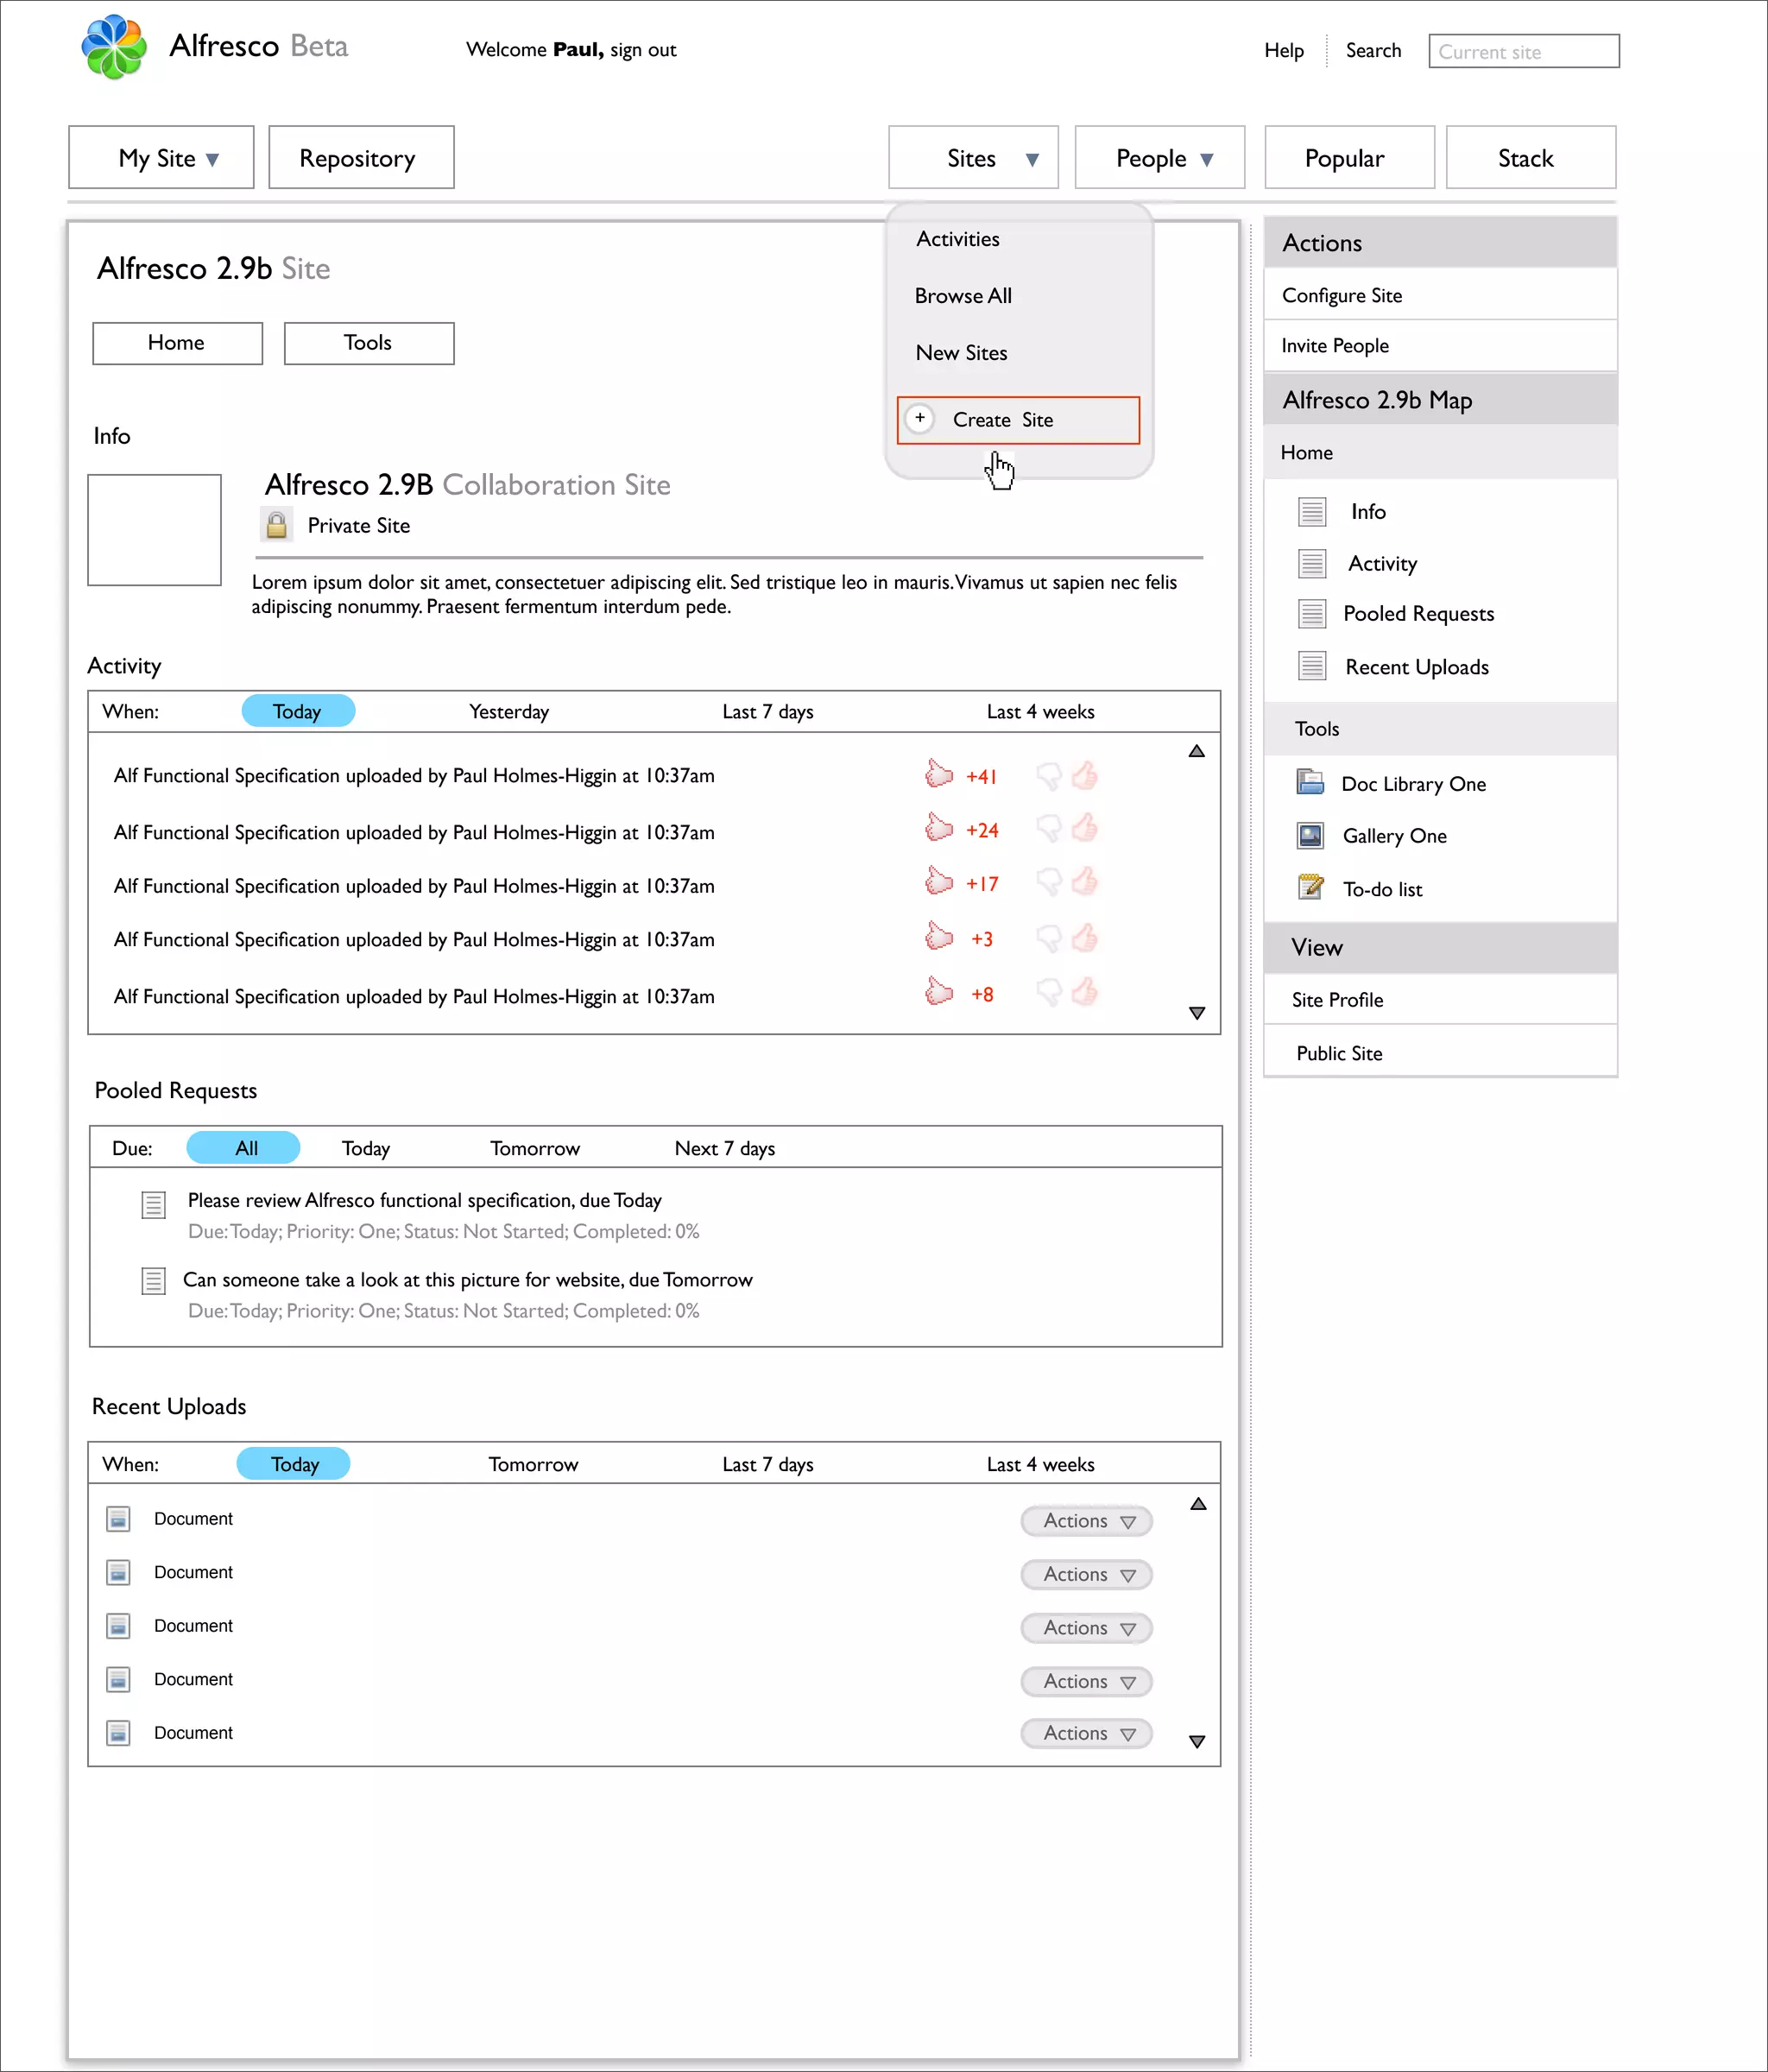Viewport: 1768px width, 2072px height.
Task: Click the page icon beside Info in site map
Action: click(x=1312, y=512)
